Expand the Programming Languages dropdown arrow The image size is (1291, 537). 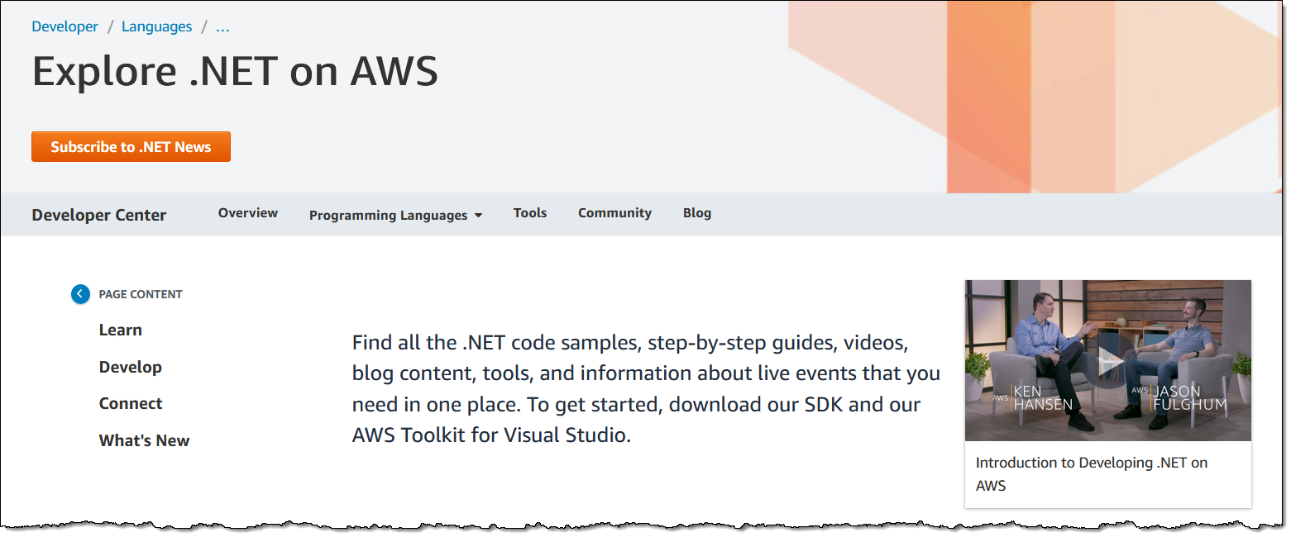(478, 216)
